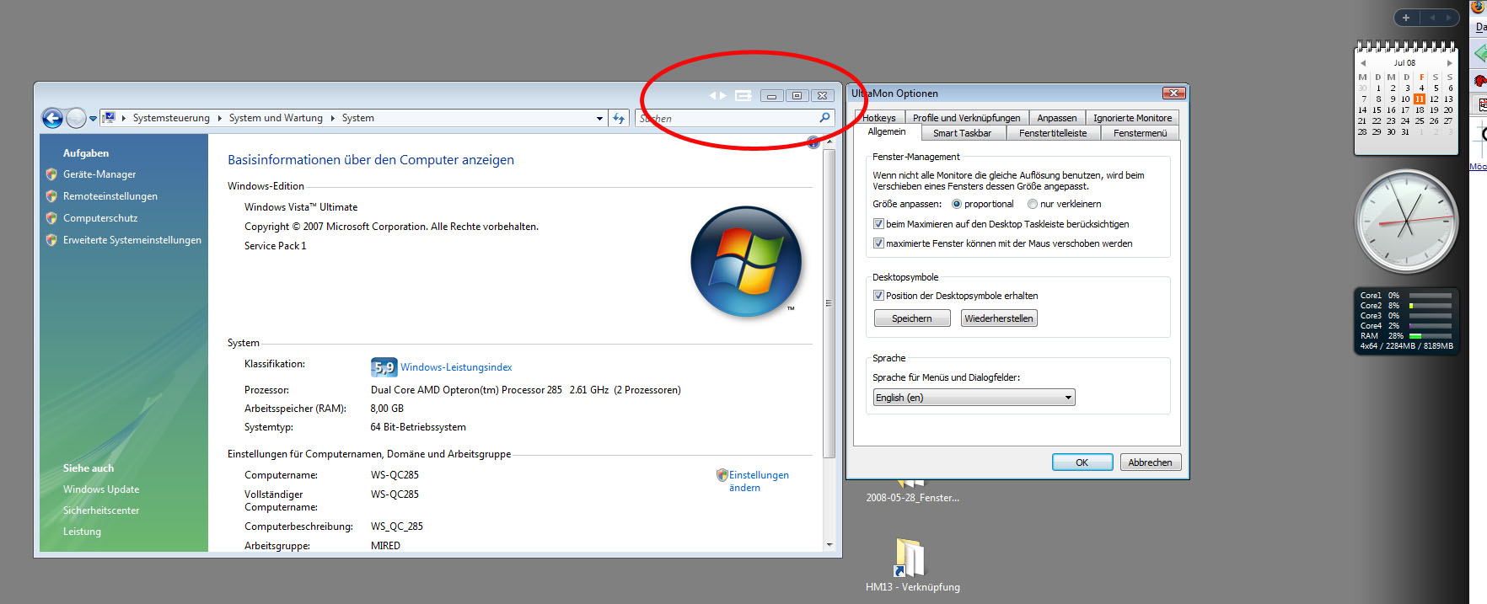1487x604 pixels.
Task: Switch to the Smart Taskbar tab
Action: click(963, 133)
